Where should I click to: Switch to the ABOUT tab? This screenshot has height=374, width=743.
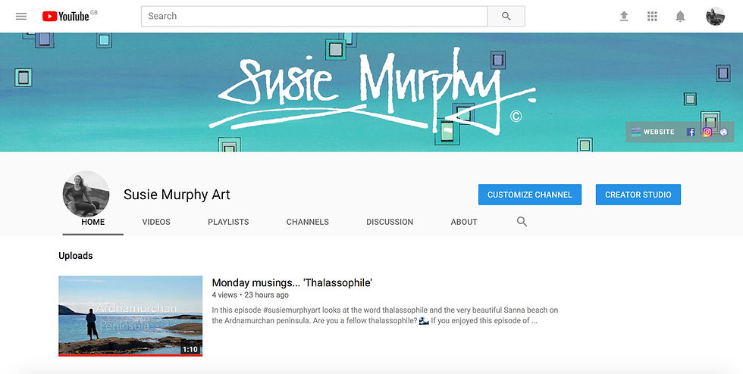tap(464, 222)
